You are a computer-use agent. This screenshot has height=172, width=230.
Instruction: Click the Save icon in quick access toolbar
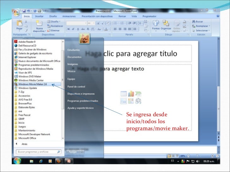tap(24, 11)
